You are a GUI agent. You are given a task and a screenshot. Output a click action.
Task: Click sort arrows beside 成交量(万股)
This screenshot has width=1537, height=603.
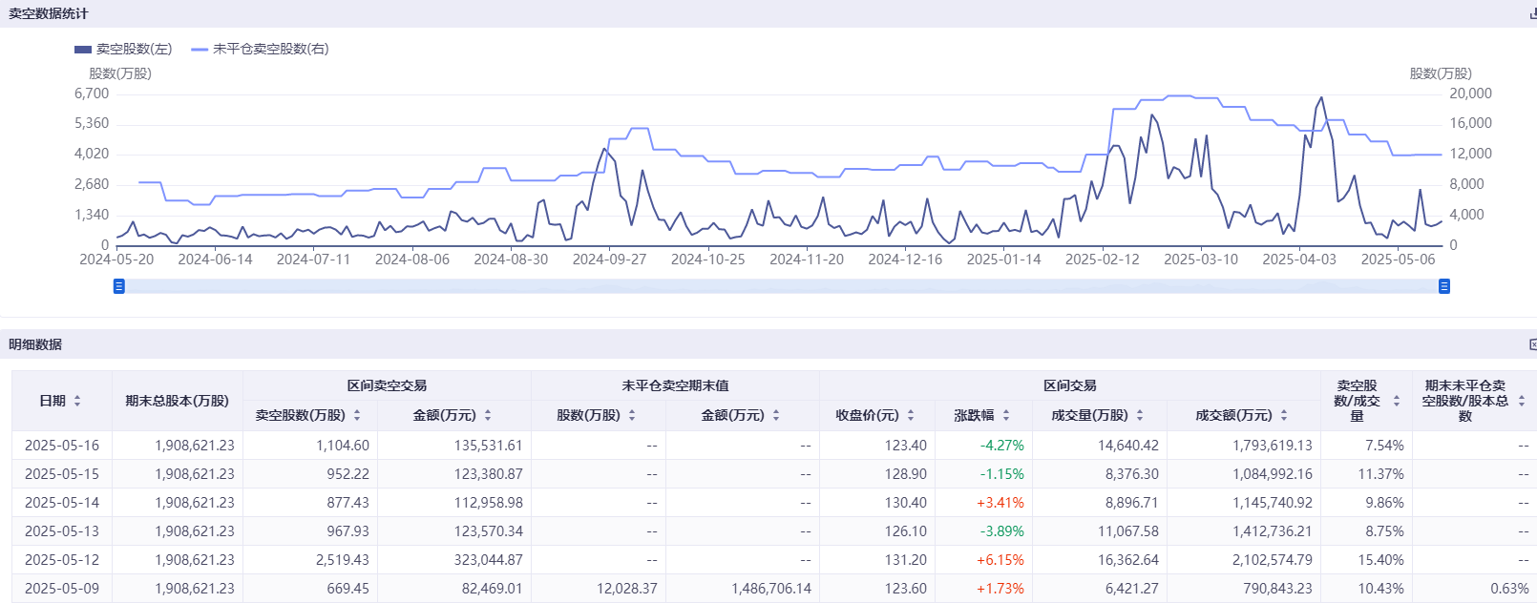coord(1140,415)
